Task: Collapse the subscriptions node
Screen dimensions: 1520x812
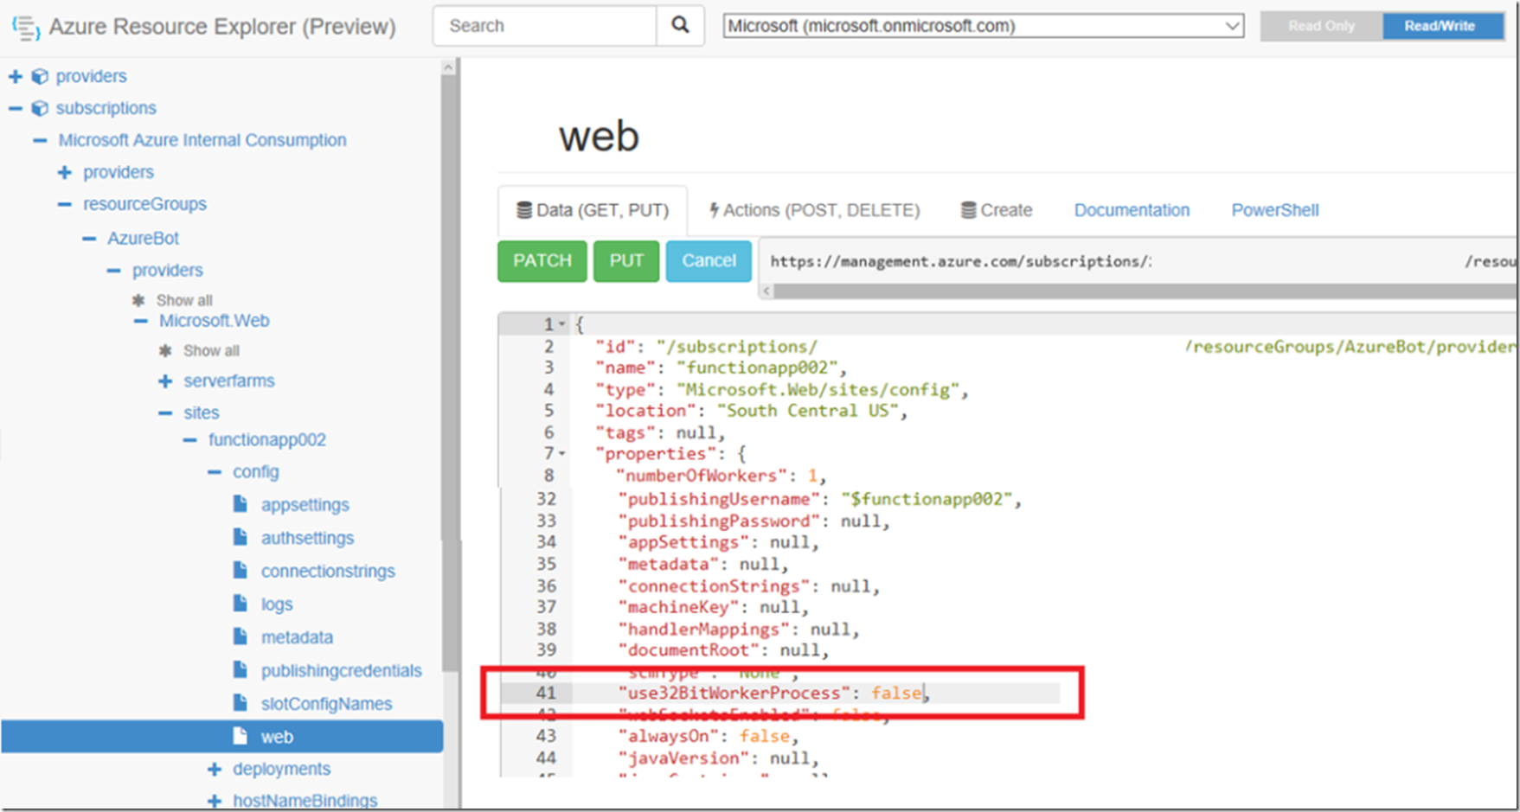Action: pyautogui.click(x=16, y=108)
